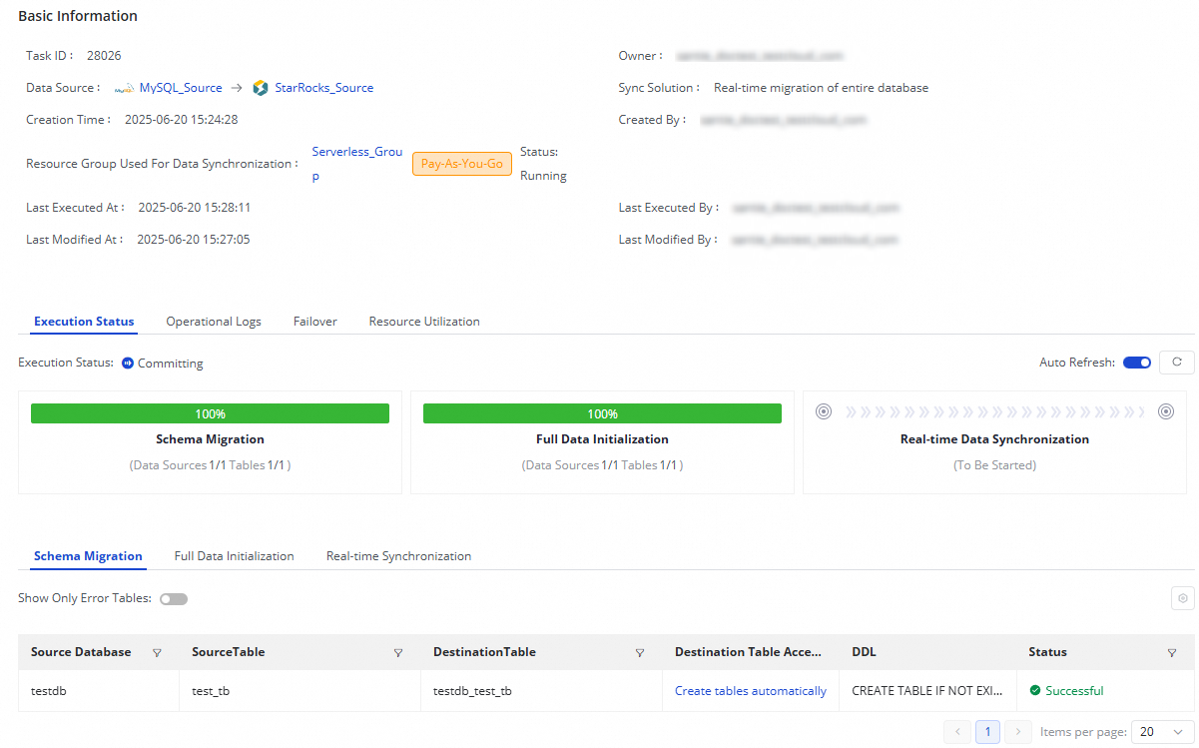Viewport: 1199px width, 748px height.
Task: Click page 1 in pagination
Action: [987, 732]
